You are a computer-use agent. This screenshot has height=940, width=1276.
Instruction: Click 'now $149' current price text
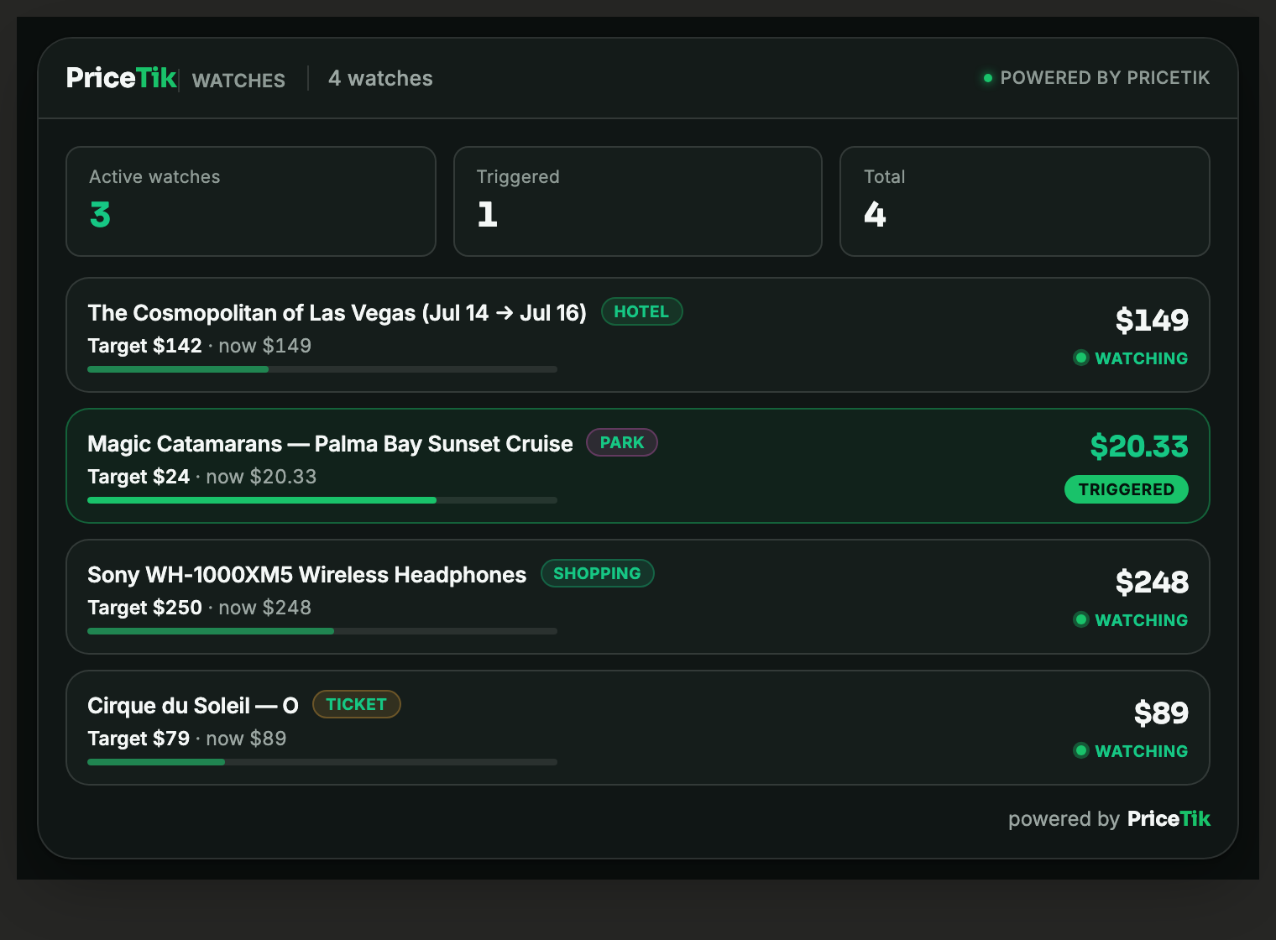(264, 346)
